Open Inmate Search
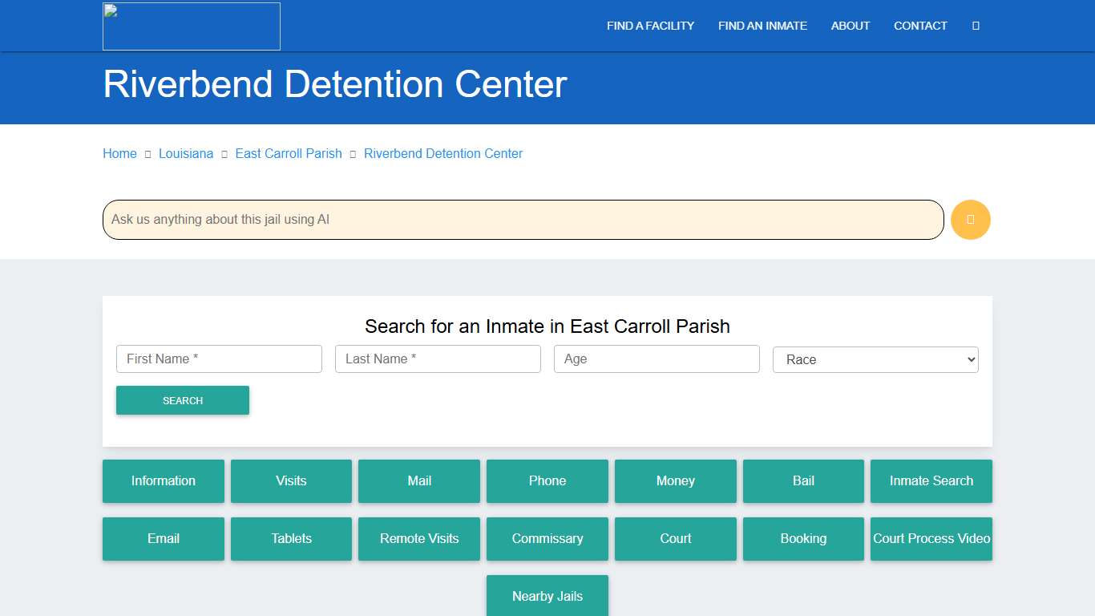Viewport: 1095px width, 616px height. [x=931, y=480]
